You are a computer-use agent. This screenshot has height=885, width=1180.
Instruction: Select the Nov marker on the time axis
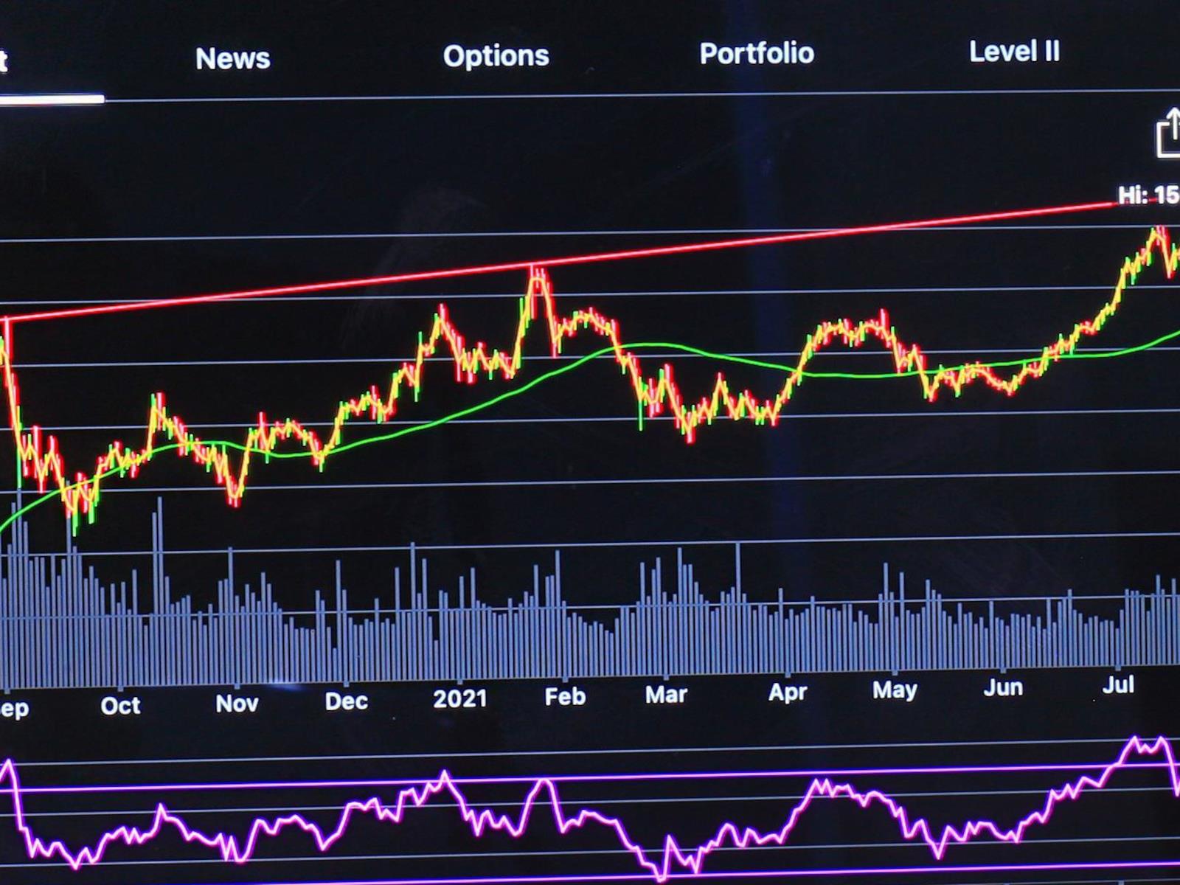[237, 704]
